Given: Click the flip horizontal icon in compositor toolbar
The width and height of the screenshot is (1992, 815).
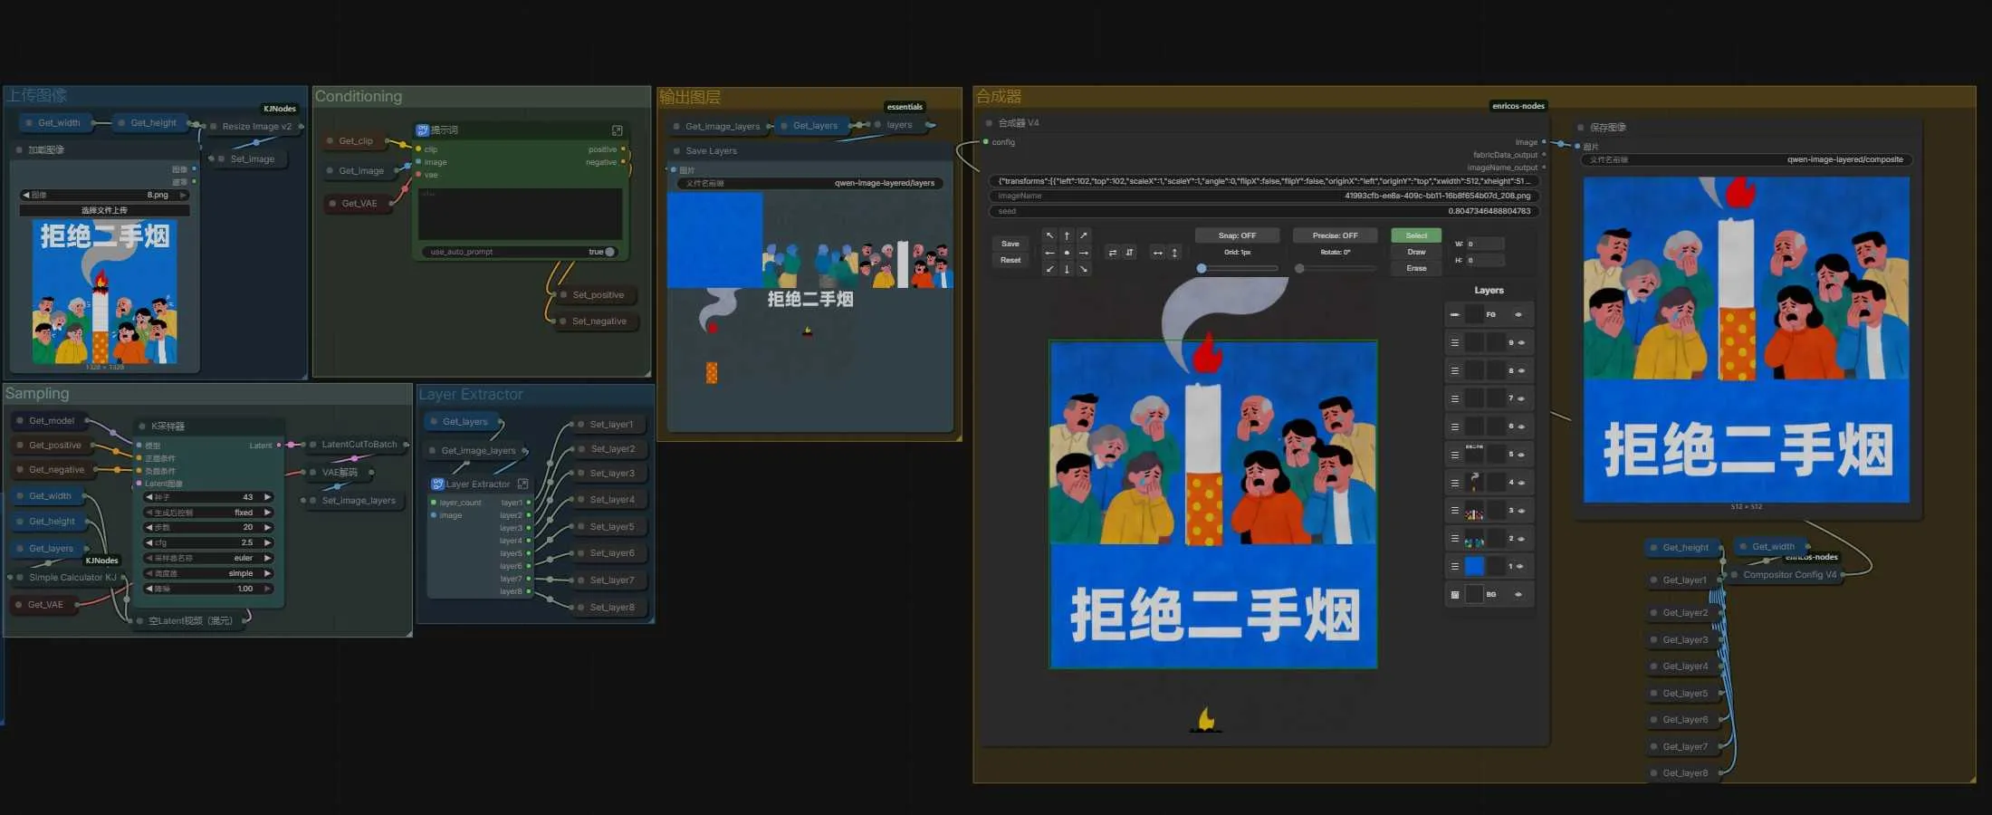Looking at the screenshot, I should 1114,253.
